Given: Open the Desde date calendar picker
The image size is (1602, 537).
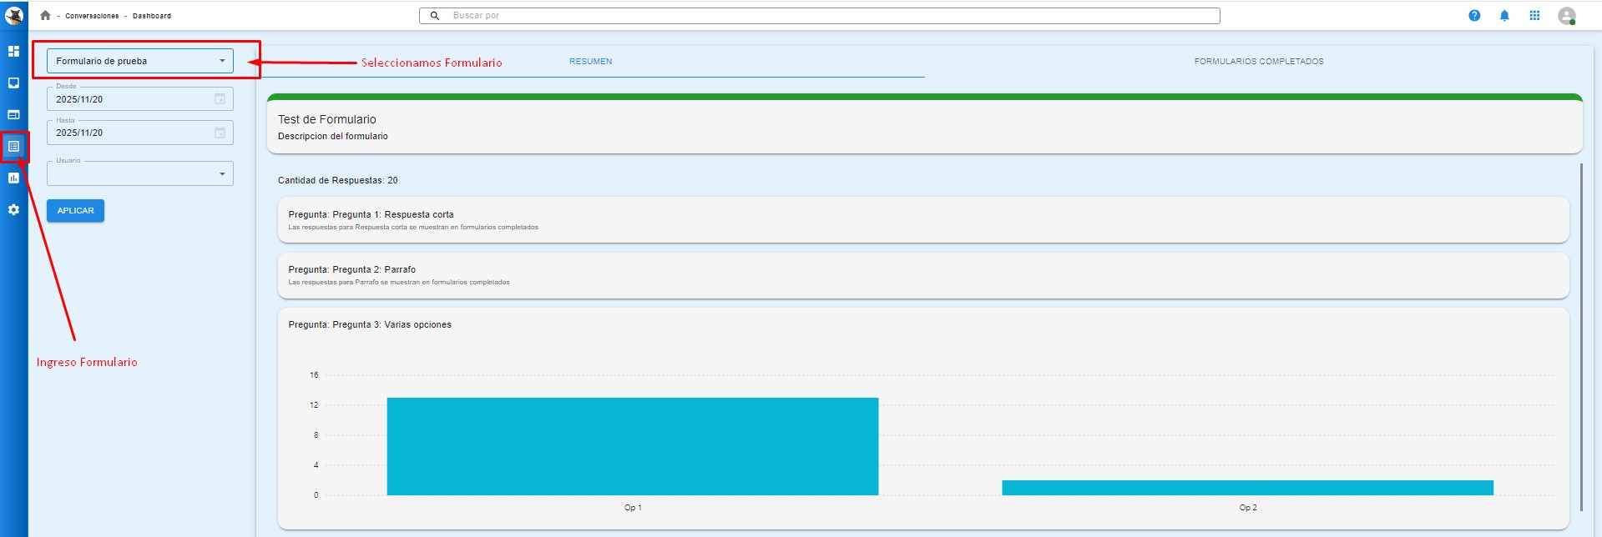Looking at the screenshot, I should tap(220, 99).
